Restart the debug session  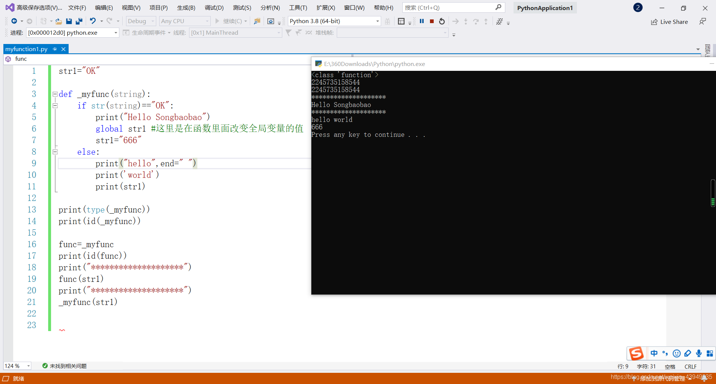[442, 21]
